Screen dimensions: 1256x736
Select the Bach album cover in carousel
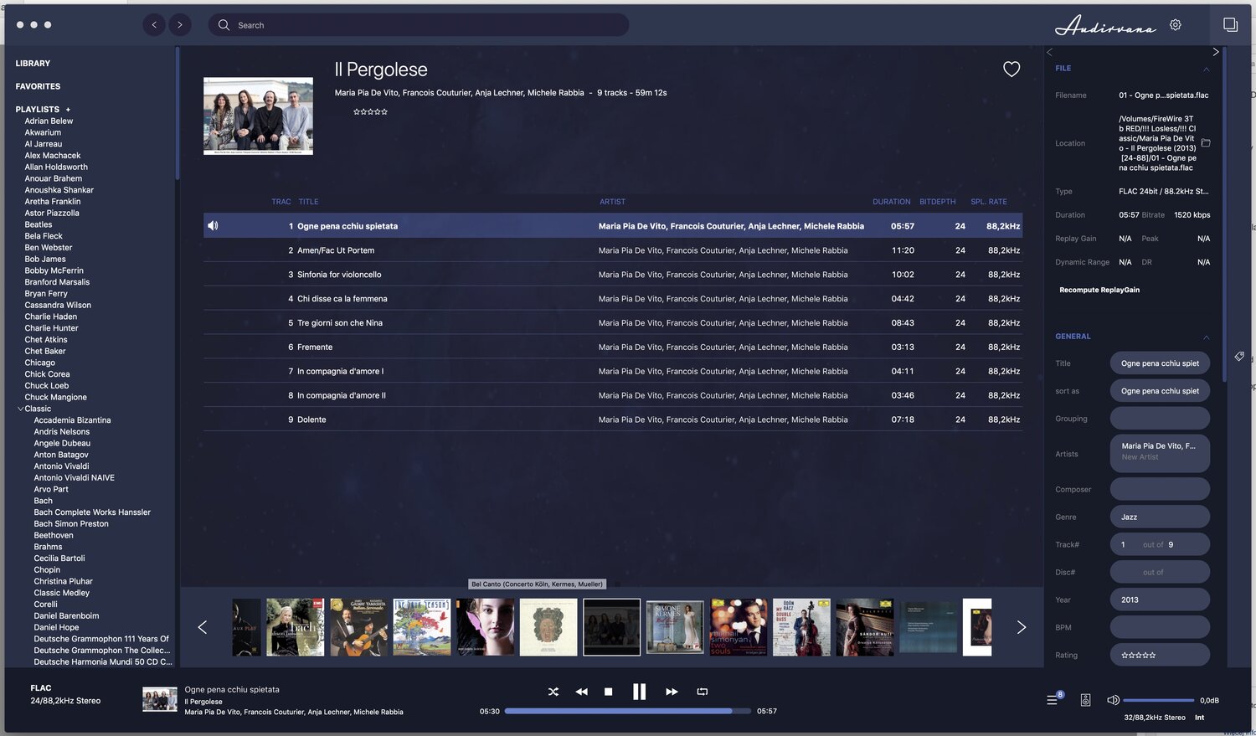[295, 627]
